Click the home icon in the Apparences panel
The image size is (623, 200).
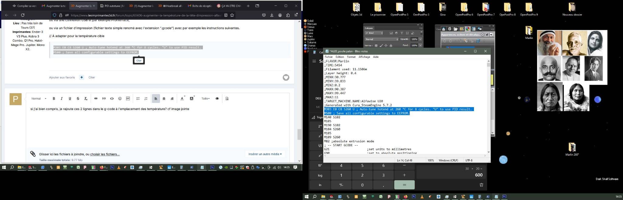tap(444, 29)
